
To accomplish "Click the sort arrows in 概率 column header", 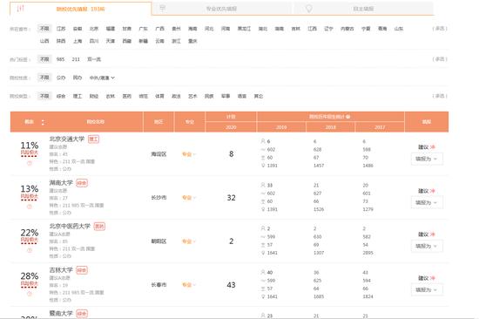I will (x=43, y=122).
